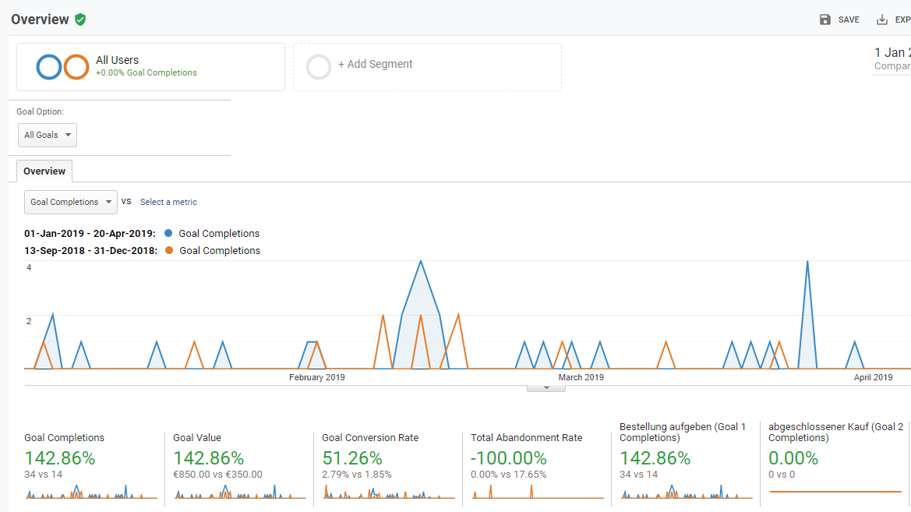Click the Save floppy disk icon

point(825,19)
